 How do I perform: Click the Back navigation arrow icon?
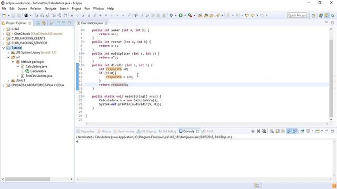[253, 15]
